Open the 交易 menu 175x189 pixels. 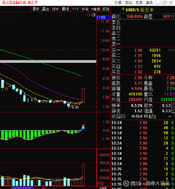click(139, 2)
